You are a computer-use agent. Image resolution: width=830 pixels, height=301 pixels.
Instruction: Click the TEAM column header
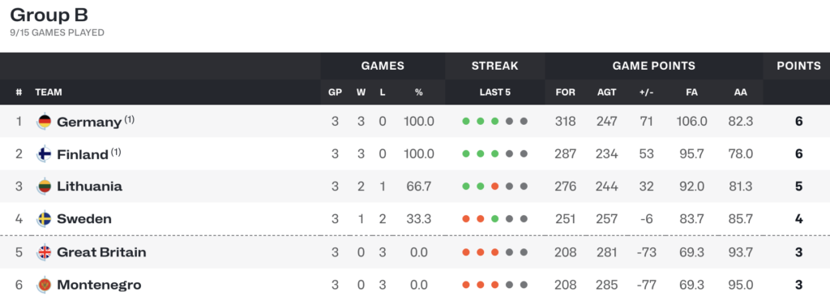[x=49, y=92]
